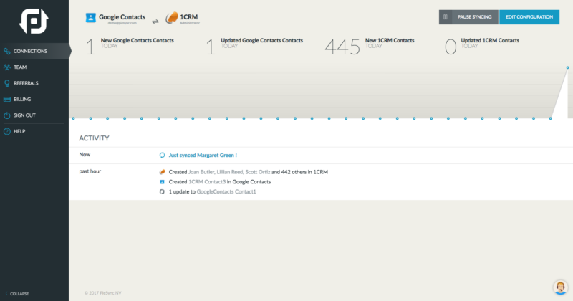Click the raised last data point on chart

[567, 67]
